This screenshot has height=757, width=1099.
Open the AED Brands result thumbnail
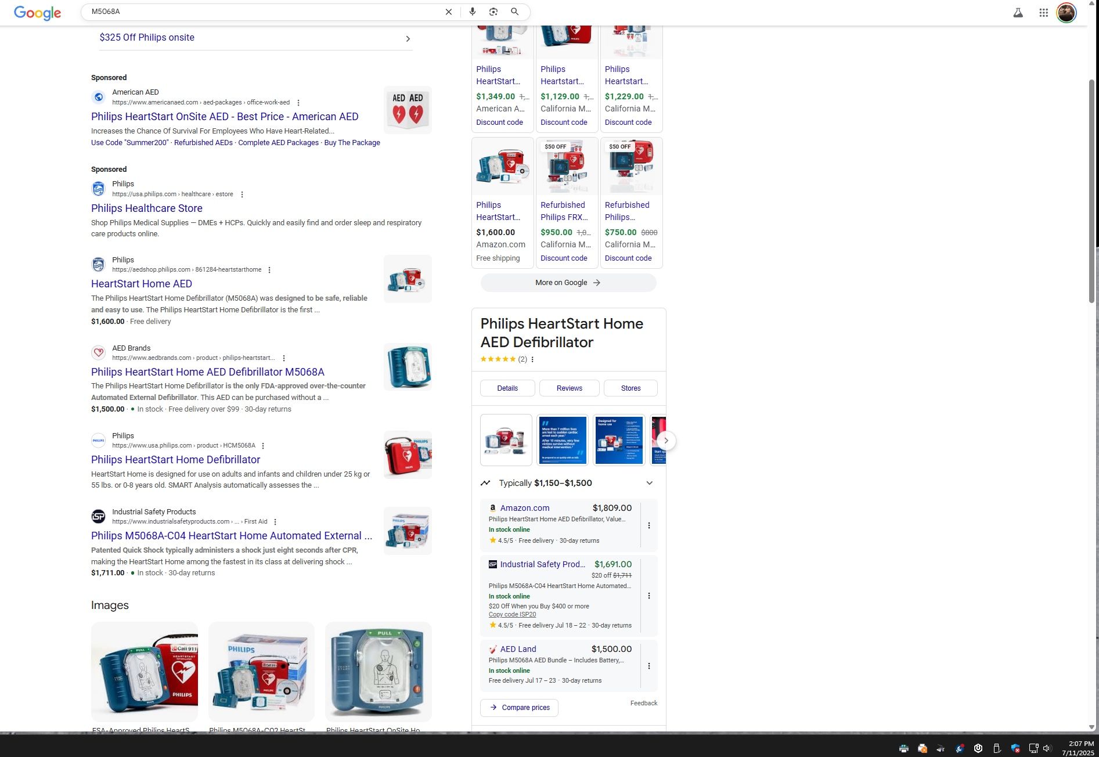click(x=408, y=367)
